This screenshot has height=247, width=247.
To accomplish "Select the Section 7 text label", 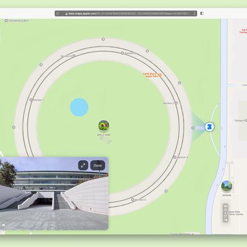I will 38,100.
